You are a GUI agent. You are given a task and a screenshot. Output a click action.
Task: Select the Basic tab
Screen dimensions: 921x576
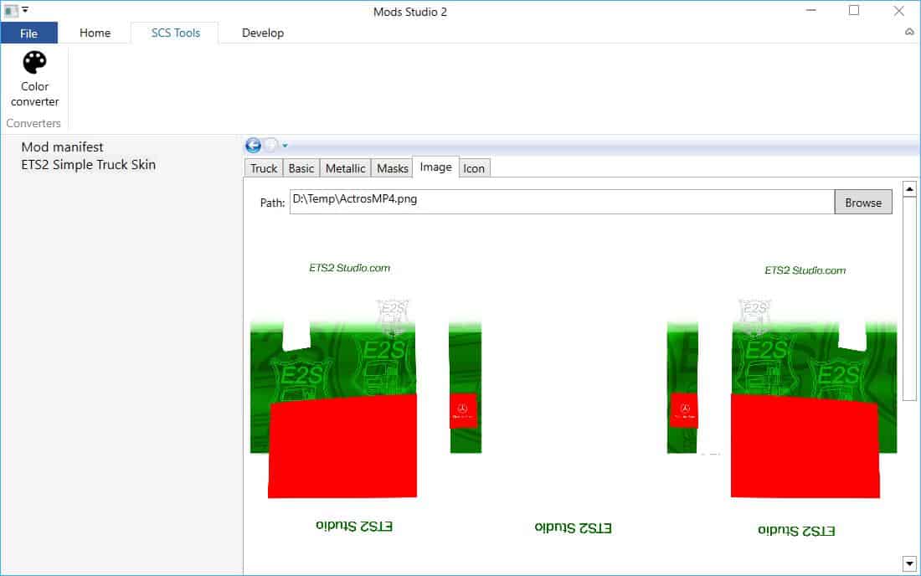301,168
